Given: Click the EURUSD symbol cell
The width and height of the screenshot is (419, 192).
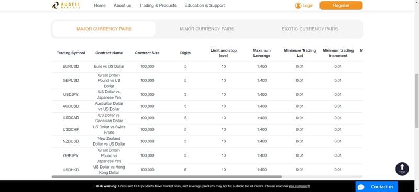Looking at the screenshot, I should [71, 66].
